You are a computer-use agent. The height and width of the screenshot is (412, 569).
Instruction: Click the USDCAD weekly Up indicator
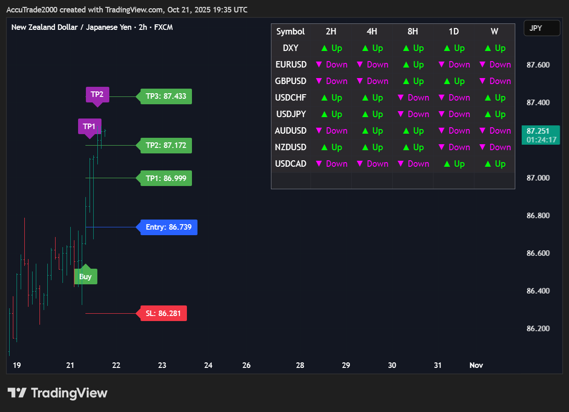click(494, 164)
